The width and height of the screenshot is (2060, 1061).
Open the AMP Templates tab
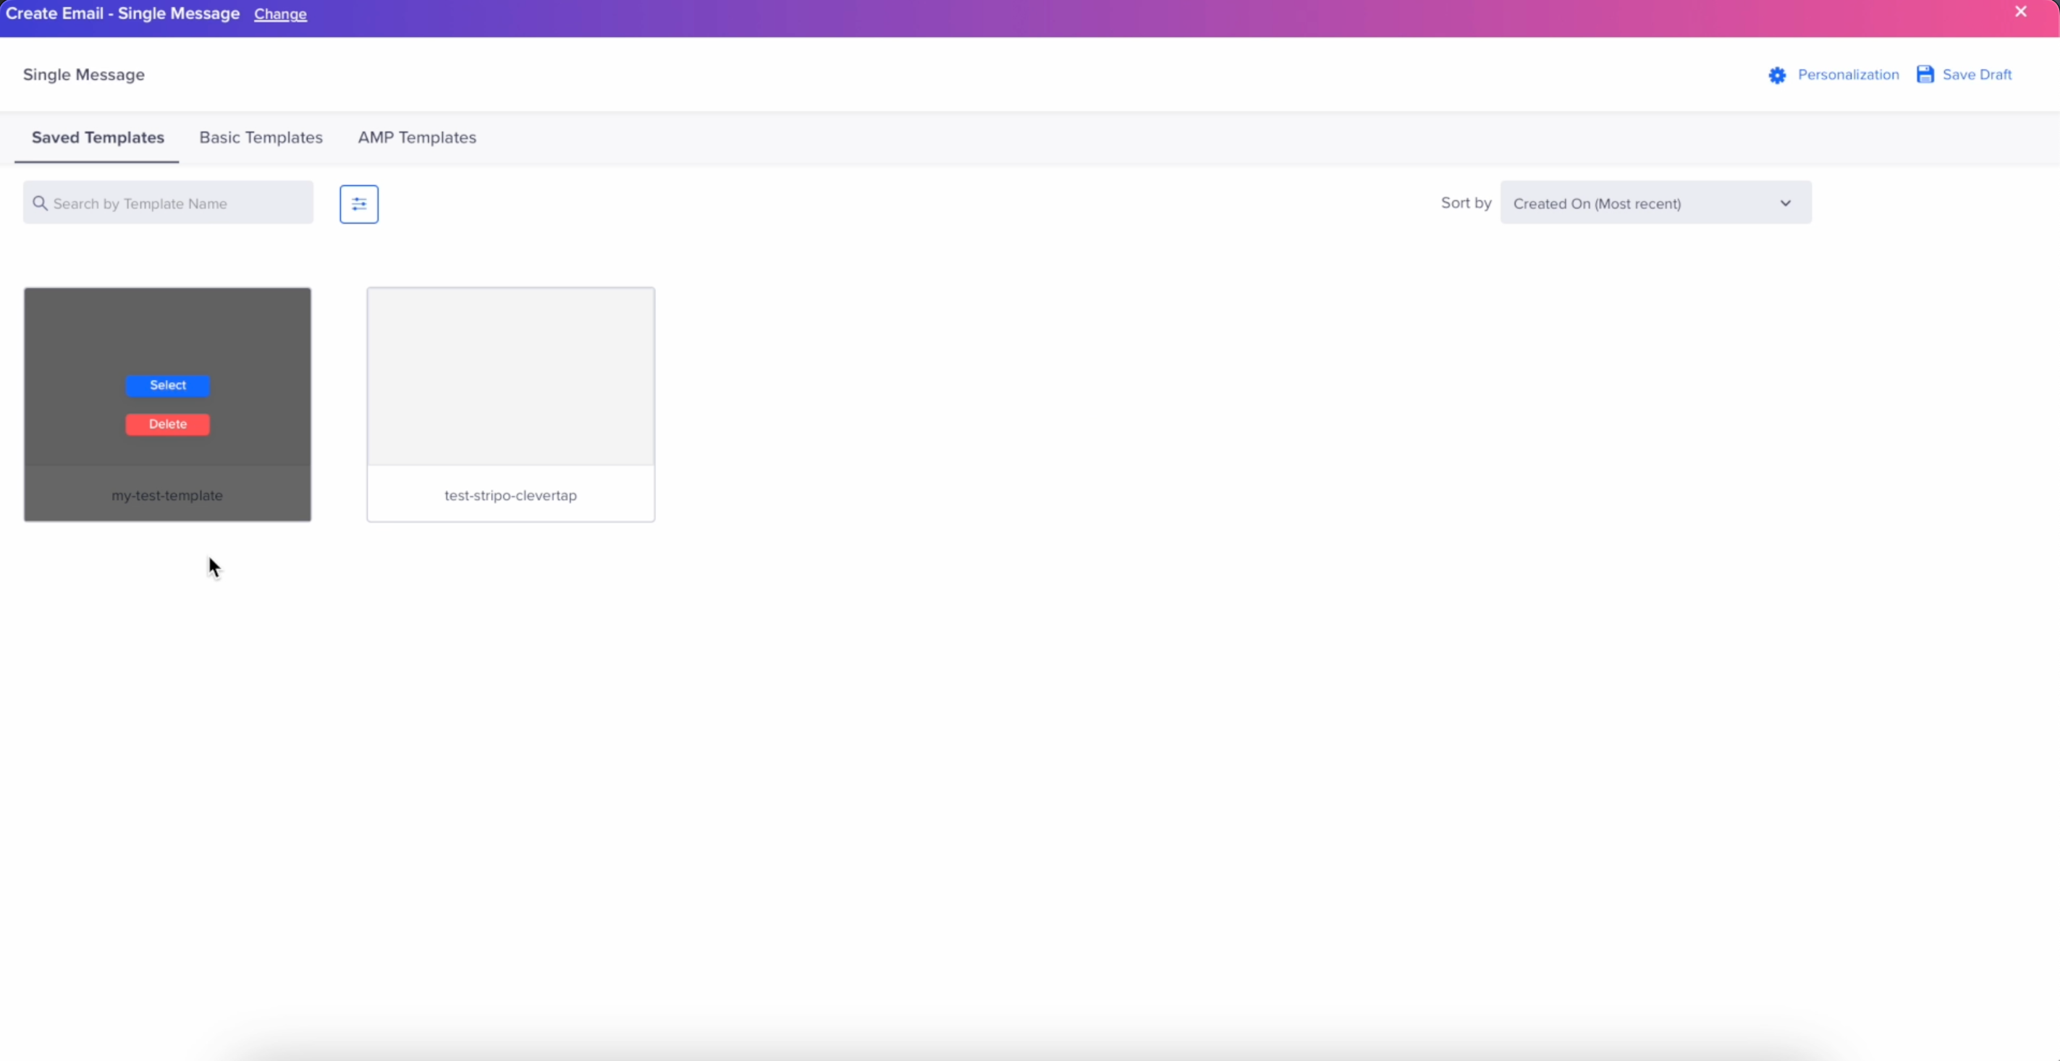point(417,138)
